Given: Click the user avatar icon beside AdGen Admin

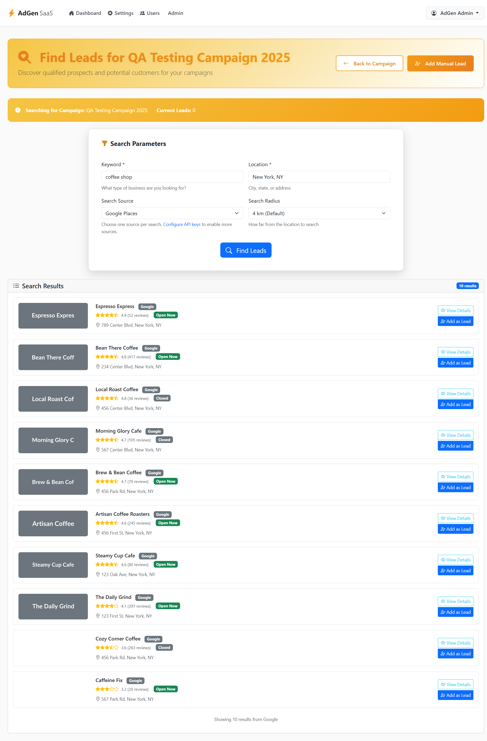Looking at the screenshot, I should 434,13.
